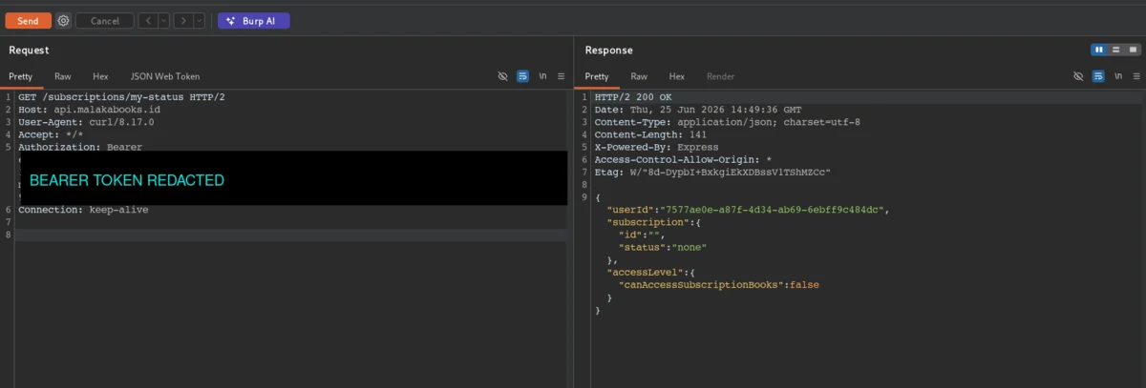Click the "accessLevel" key in response
The image size is (1146, 388).
coord(644,271)
